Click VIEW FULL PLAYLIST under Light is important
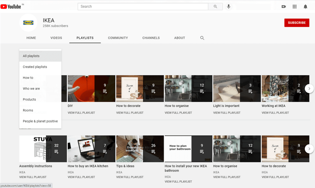Screen dimensions: 315x188 (x=227, y=113)
